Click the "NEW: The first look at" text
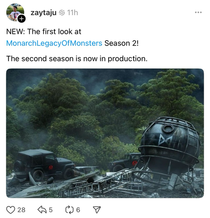The width and height of the screenshot is (210, 218). coord(44,32)
